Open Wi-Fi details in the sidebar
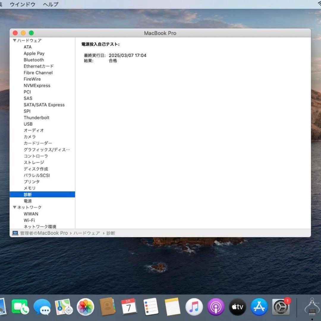 pos(29,220)
